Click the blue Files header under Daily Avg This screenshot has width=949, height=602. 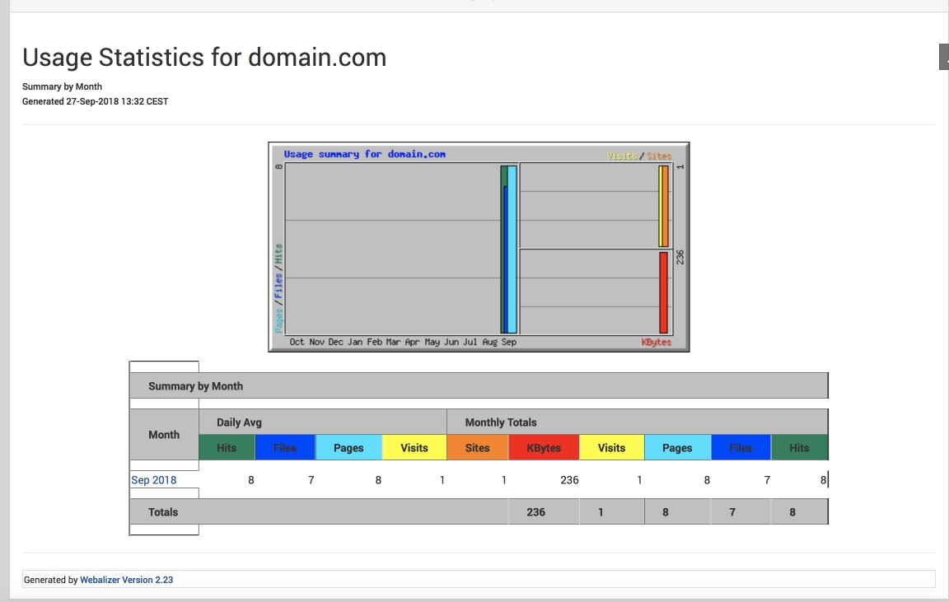[x=285, y=448]
